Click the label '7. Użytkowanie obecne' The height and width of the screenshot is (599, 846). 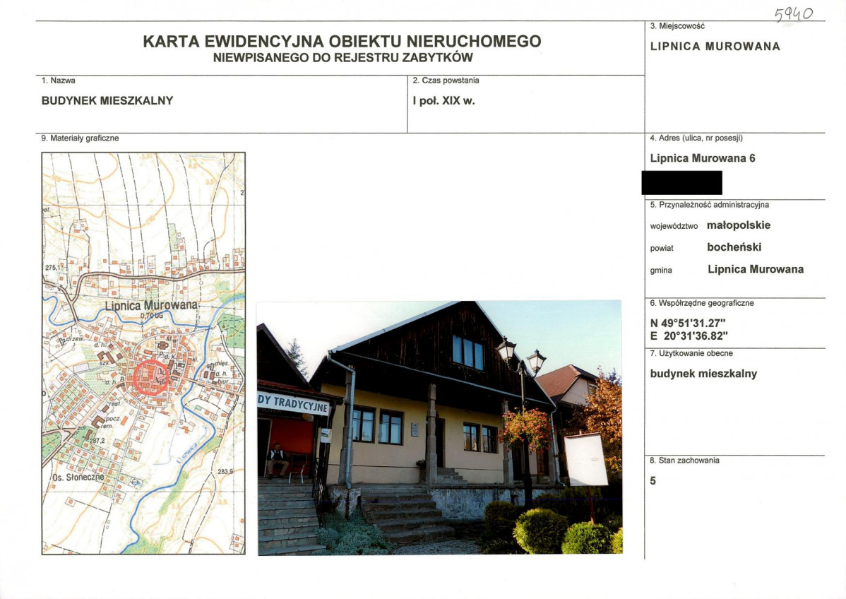click(691, 353)
